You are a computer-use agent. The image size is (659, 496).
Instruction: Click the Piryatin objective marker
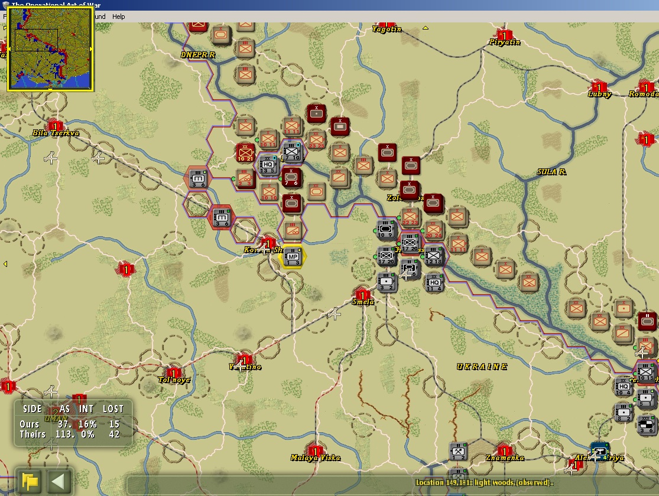(x=503, y=35)
